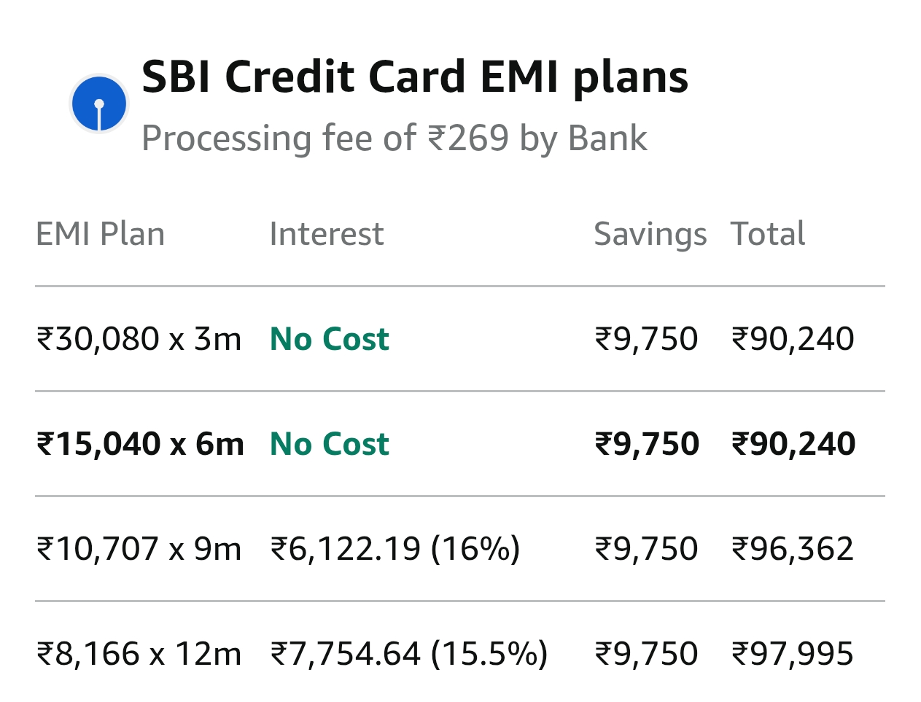Click the bold ₹9,750 savings in 6m row
Viewport: 921px width, 702px height.
pos(647,444)
